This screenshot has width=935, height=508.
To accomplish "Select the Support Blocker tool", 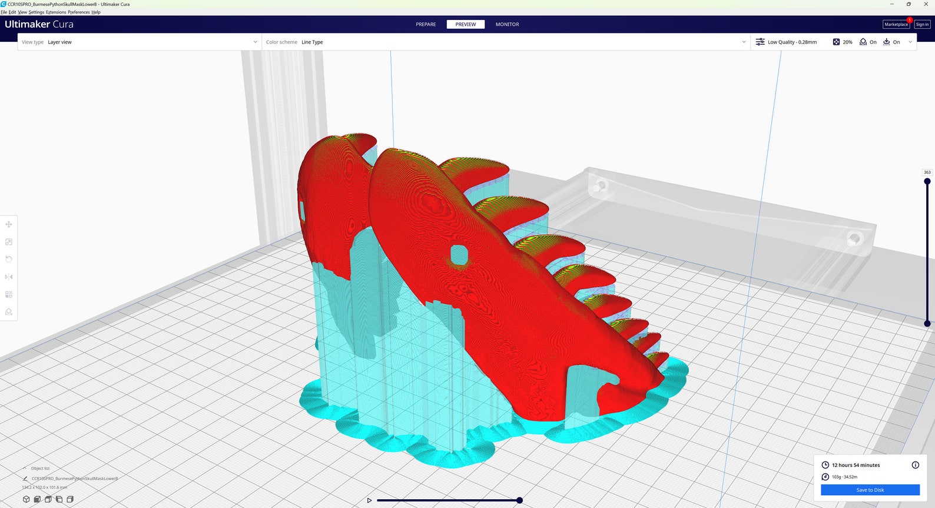I will click(9, 311).
